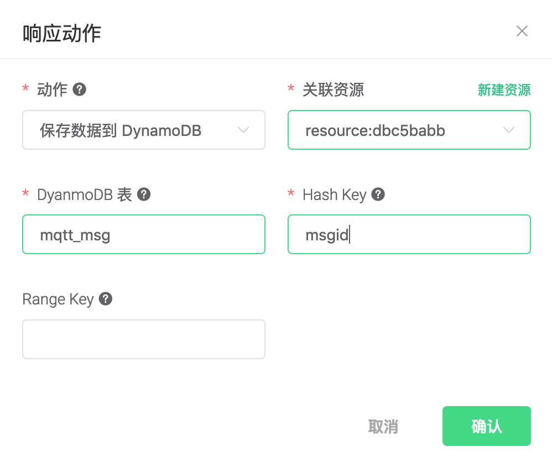Click the Range Key help icon

(x=105, y=299)
